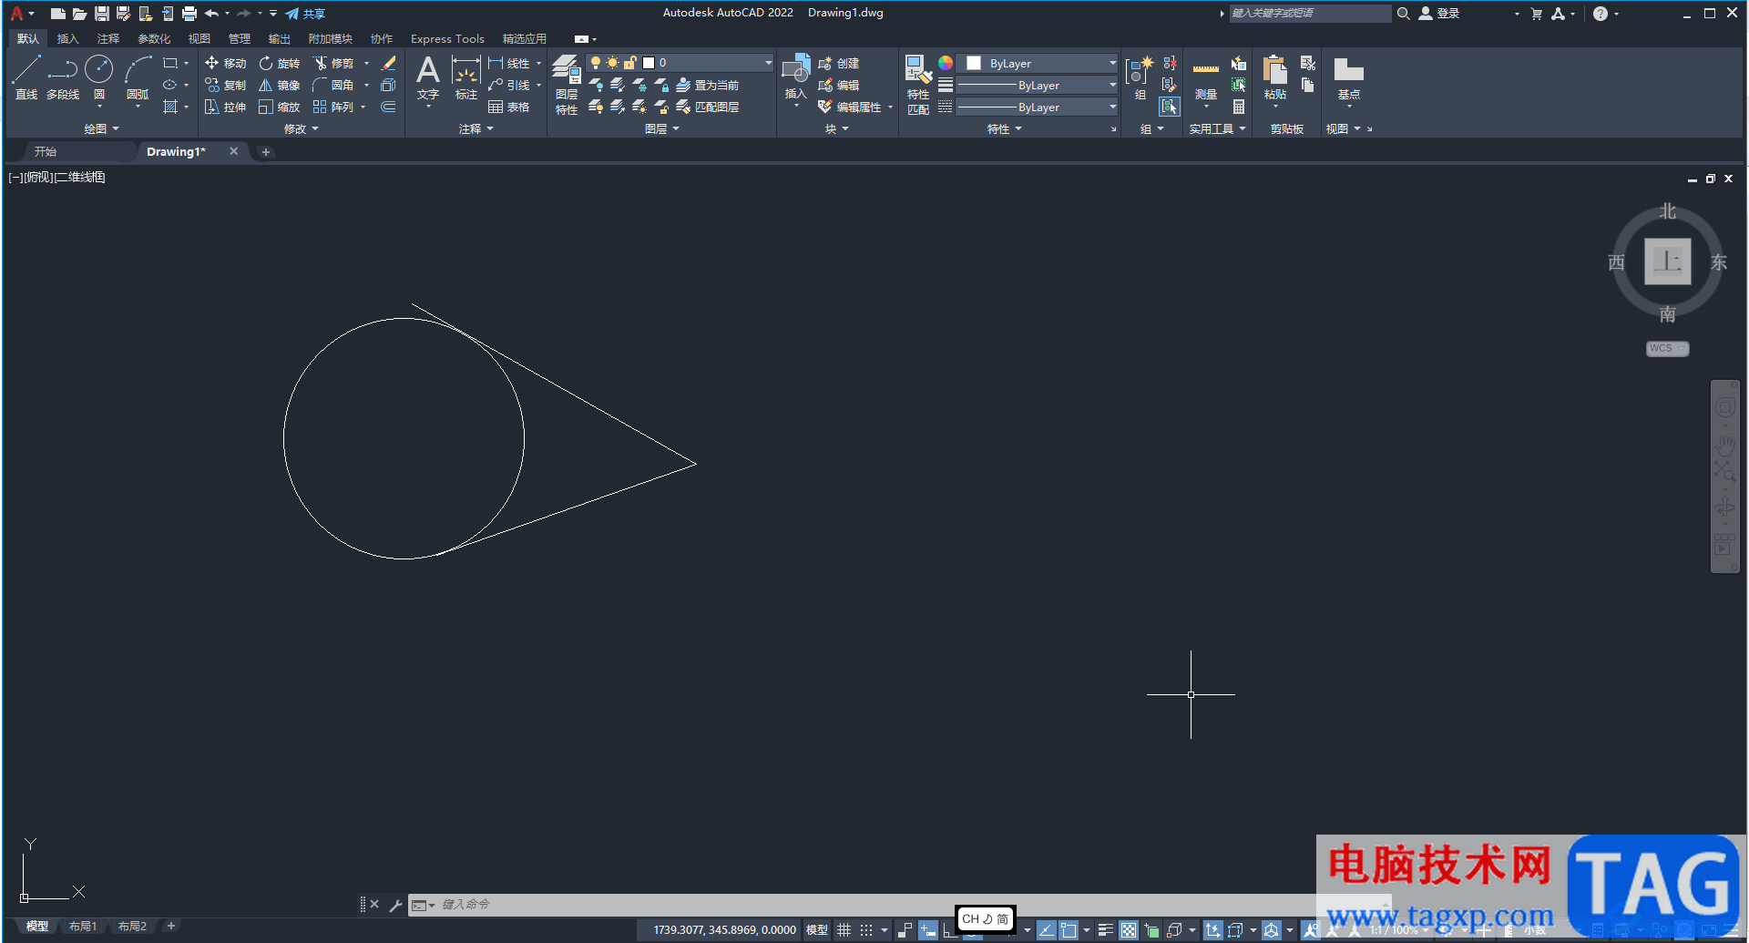Open the ByLayer object color dropdown

1040,63
